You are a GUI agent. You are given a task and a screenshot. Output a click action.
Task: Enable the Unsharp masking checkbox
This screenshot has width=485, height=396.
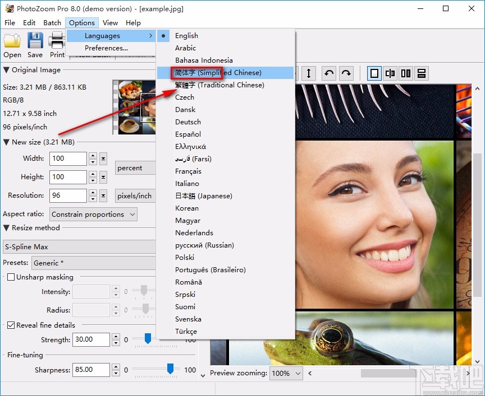[x=11, y=277]
